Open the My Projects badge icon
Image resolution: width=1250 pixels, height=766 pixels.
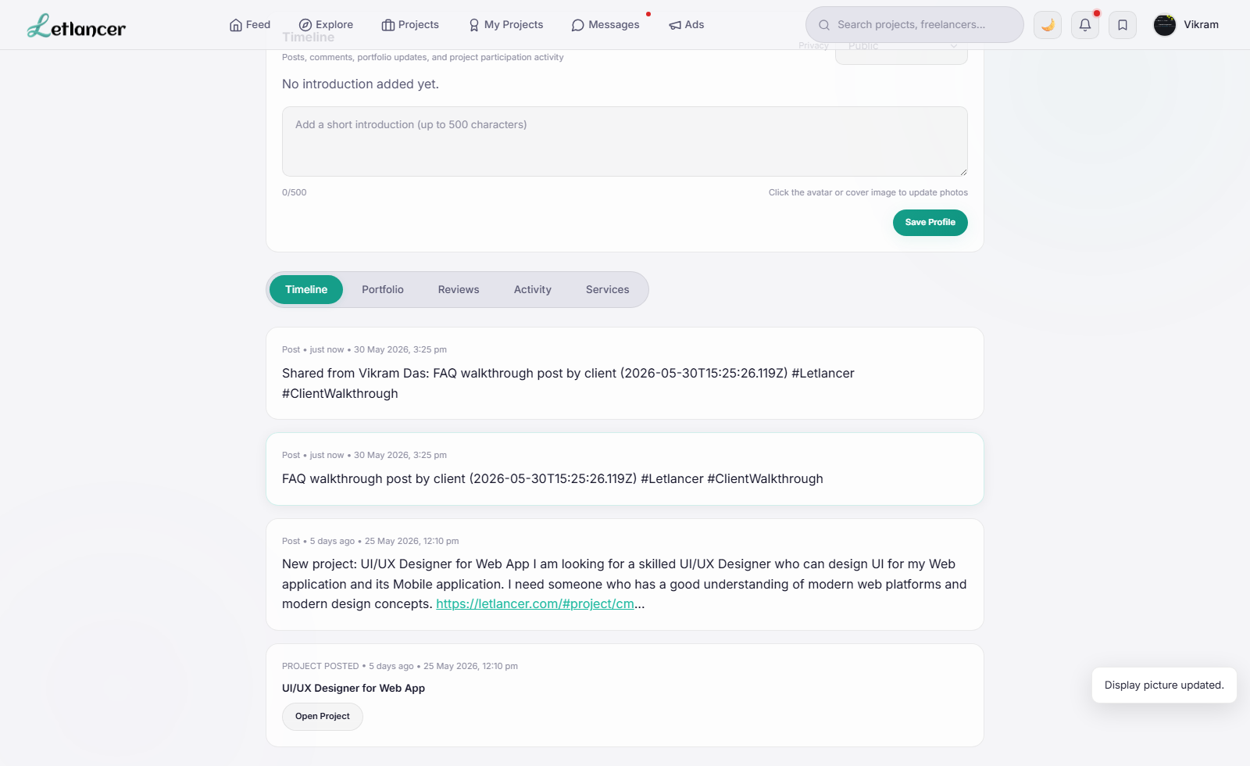click(x=474, y=25)
